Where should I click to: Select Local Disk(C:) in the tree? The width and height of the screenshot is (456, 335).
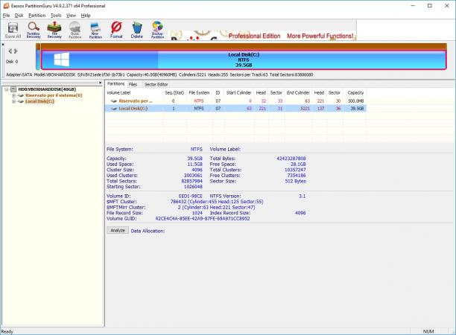[39, 101]
